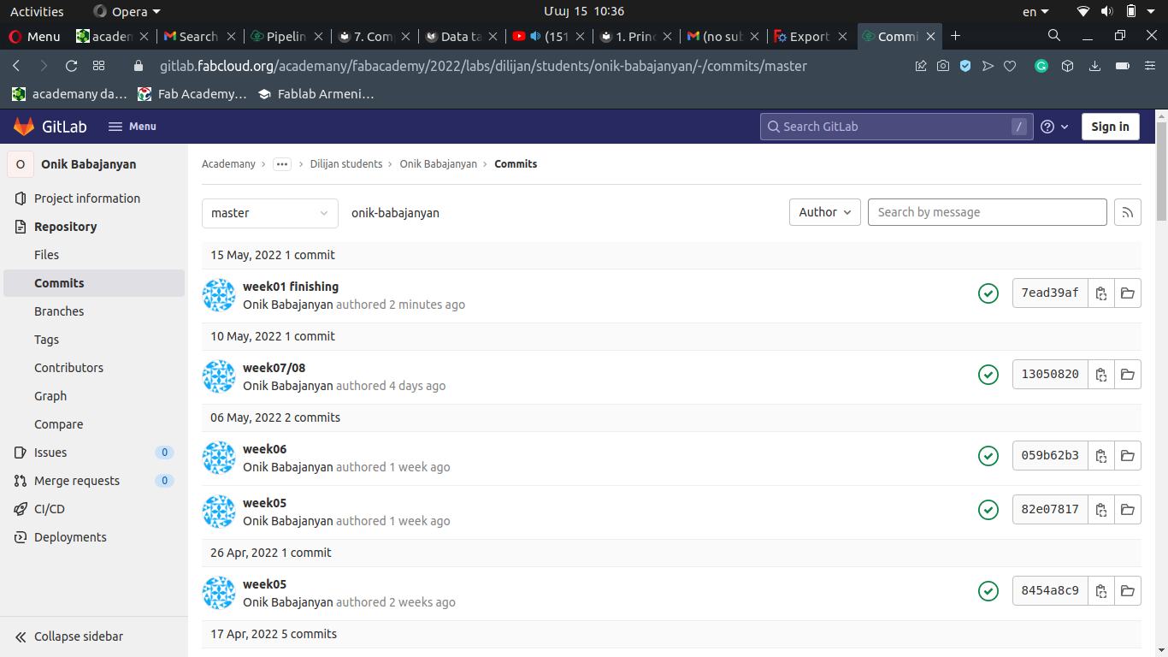This screenshot has height=657, width=1168.
Task: Open Fab Academy bookmark
Action: tap(192, 94)
